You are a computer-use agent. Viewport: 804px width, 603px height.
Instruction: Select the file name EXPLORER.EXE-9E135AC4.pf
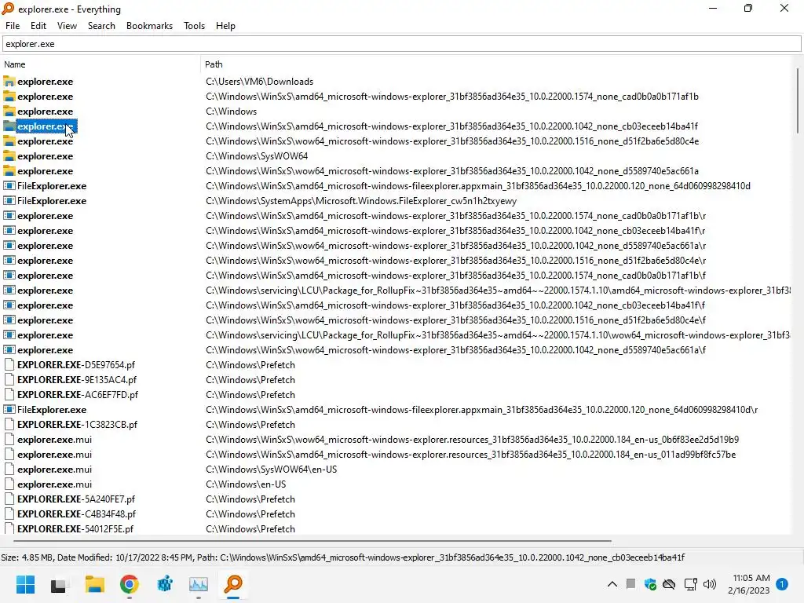point(77,380)
